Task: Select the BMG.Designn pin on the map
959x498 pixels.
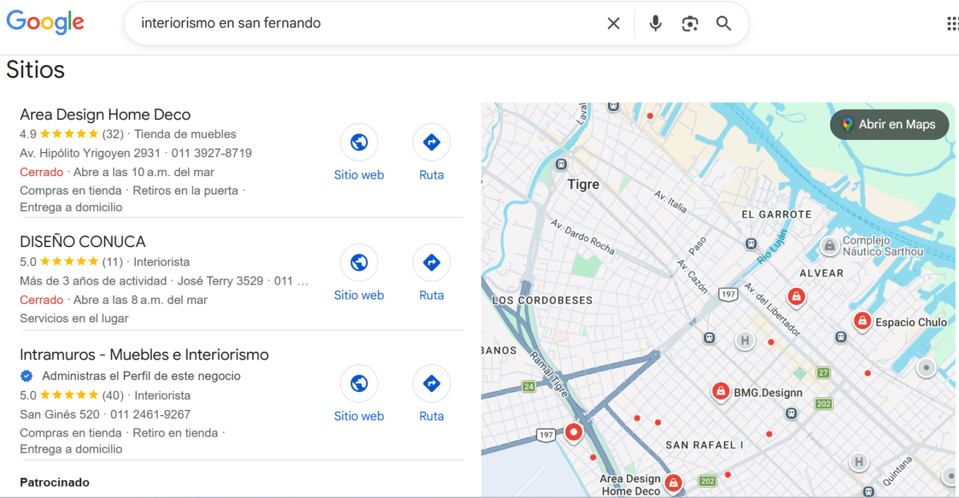Action: (720, 392)
